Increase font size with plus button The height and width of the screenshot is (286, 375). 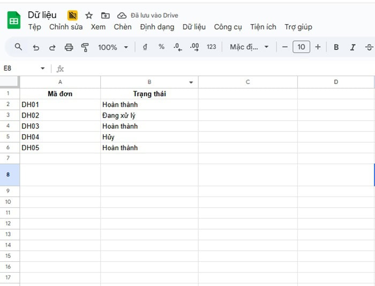pos(318,47)
